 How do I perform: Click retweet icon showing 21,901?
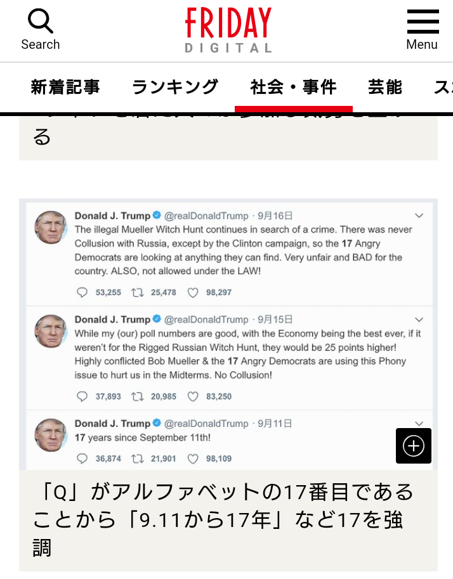tap(138, 459)
